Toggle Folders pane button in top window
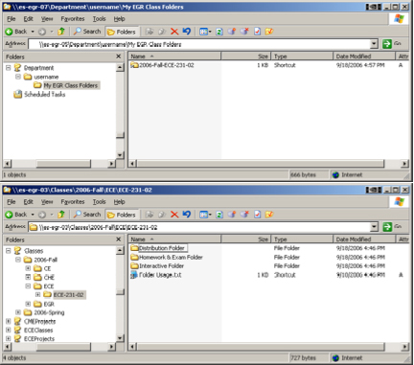 pos(122,32)
